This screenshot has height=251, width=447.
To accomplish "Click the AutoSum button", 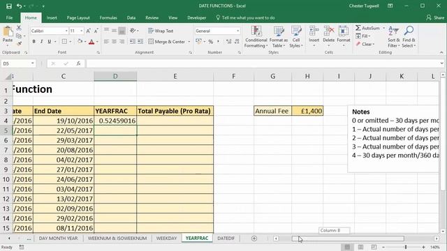I will (368, 28).
